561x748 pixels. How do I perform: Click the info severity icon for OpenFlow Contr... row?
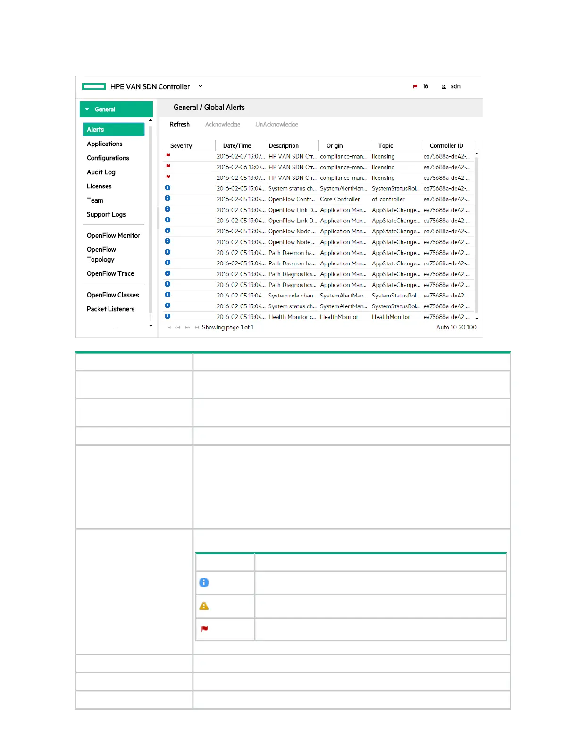pos(167,198)
